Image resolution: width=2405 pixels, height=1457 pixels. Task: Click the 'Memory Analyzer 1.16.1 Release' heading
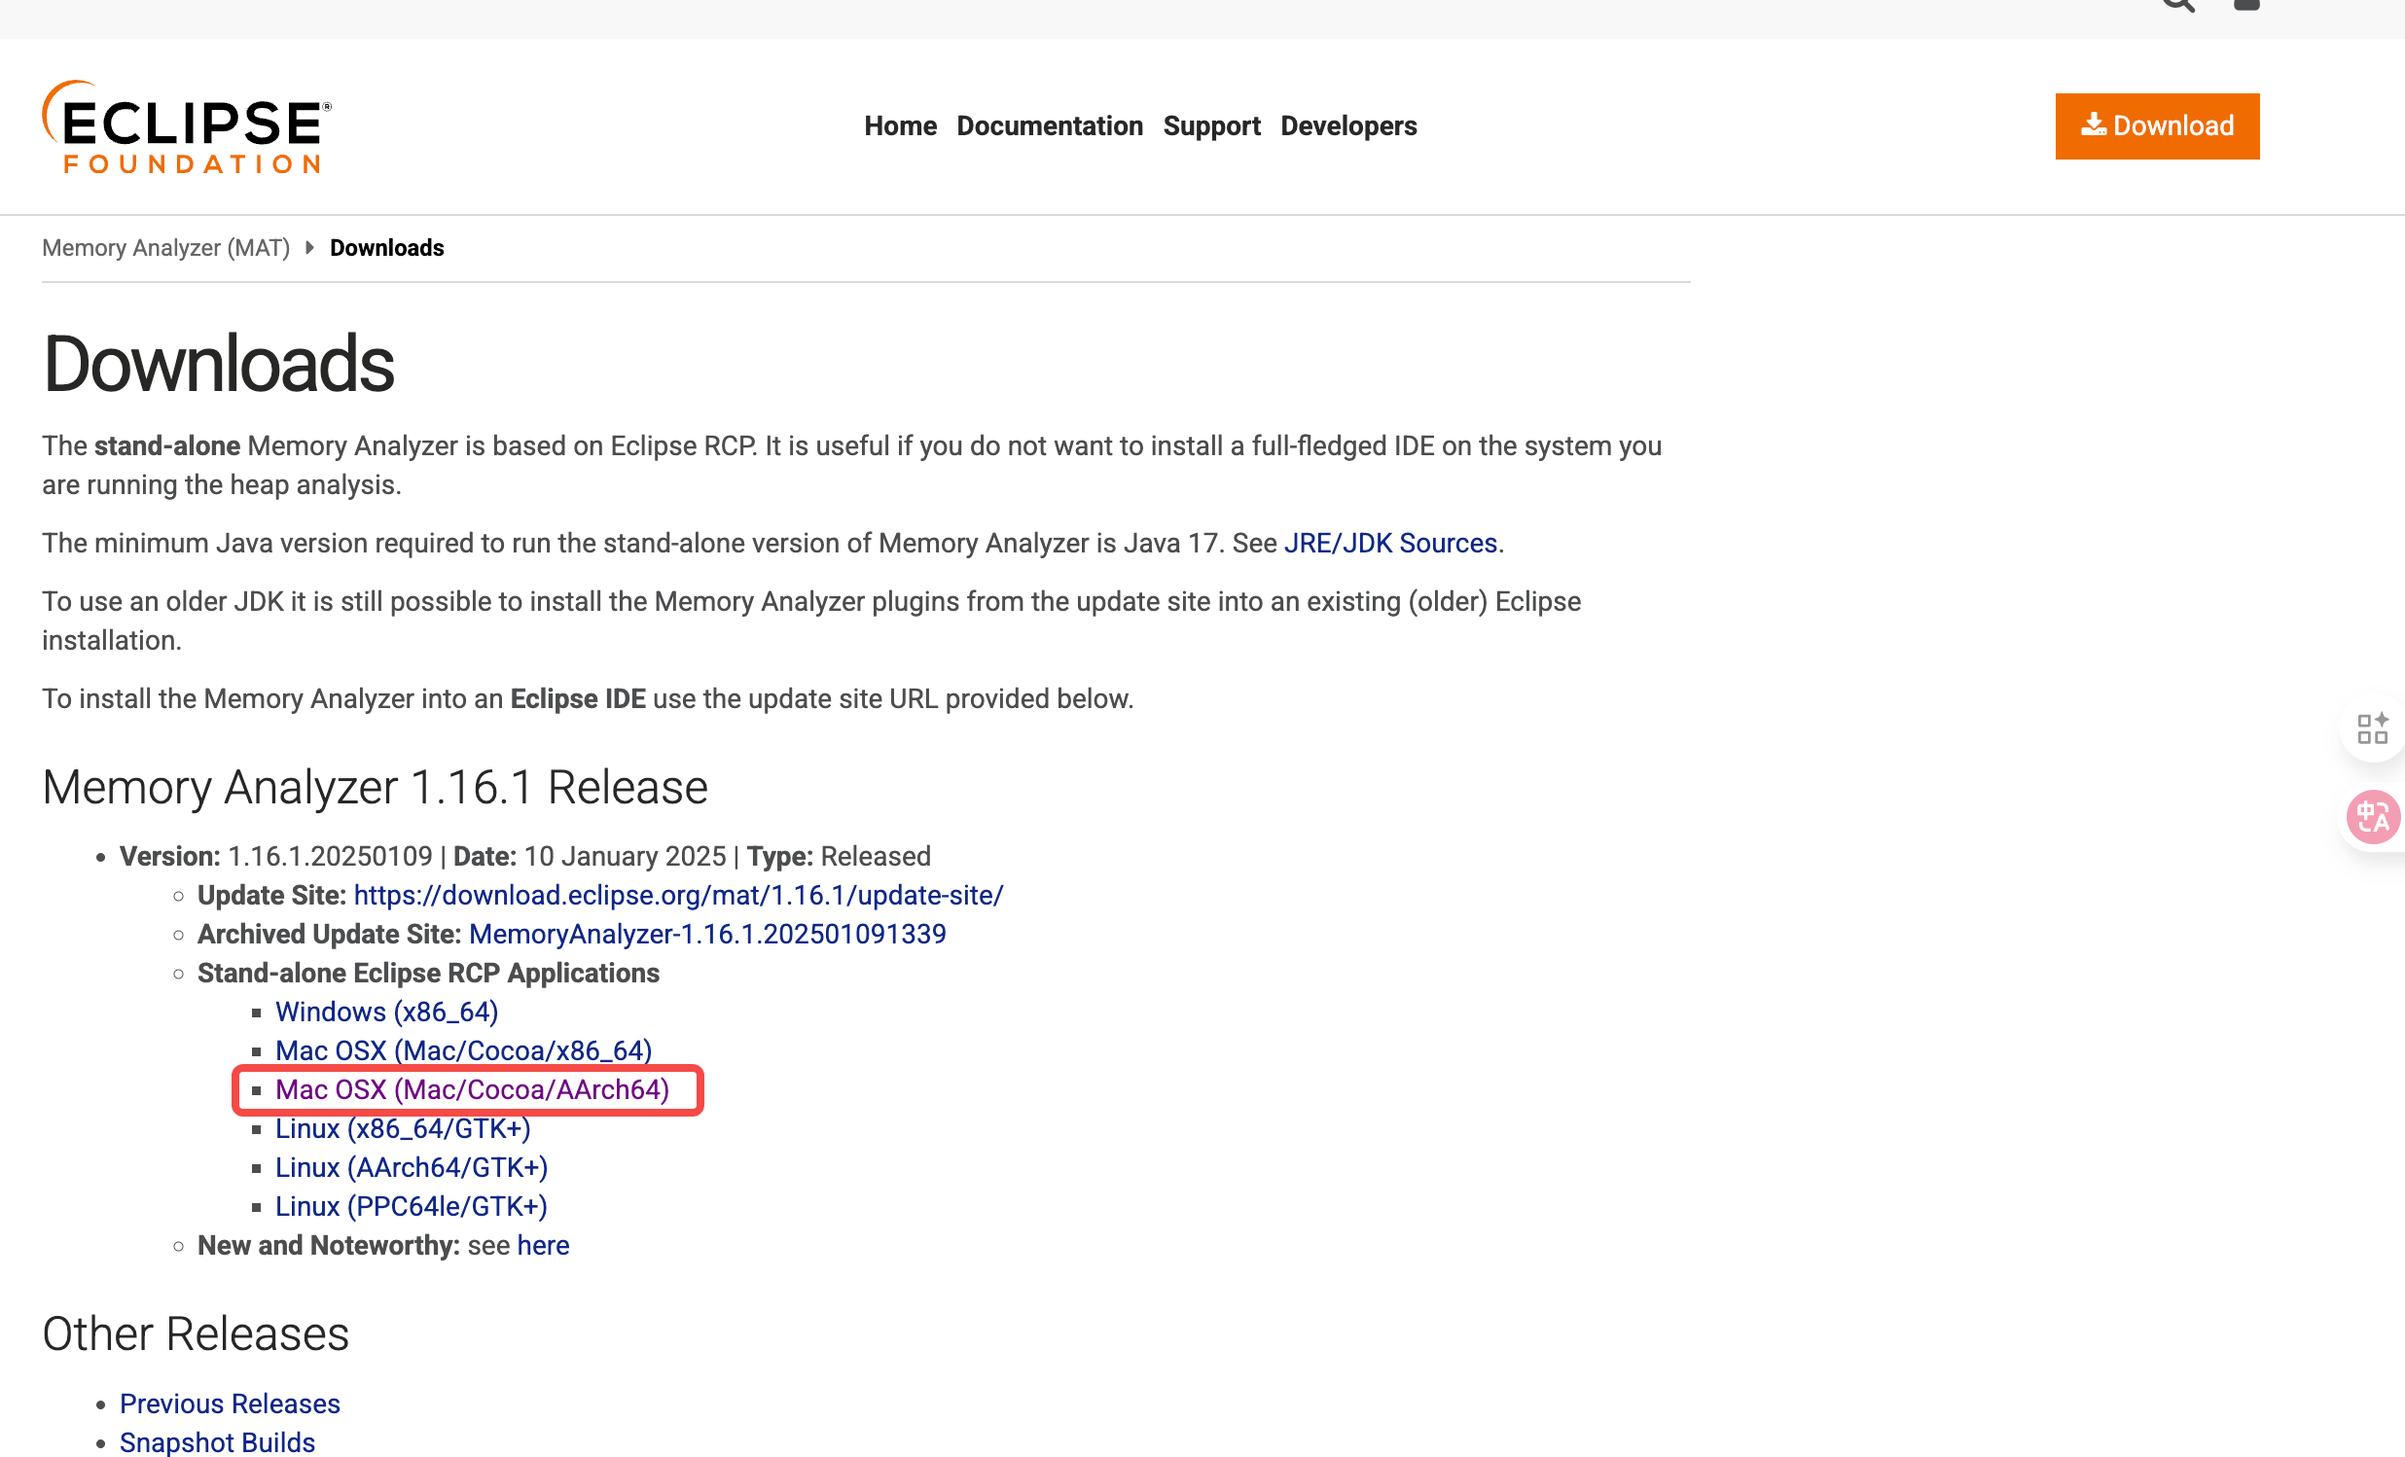pos(374,787)
